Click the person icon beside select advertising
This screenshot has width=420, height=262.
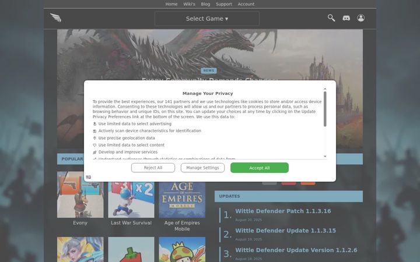point(94,124)
